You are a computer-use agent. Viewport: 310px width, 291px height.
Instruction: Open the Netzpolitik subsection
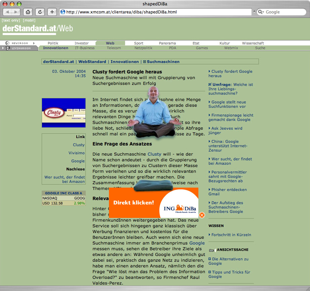(x=143, y=48)
